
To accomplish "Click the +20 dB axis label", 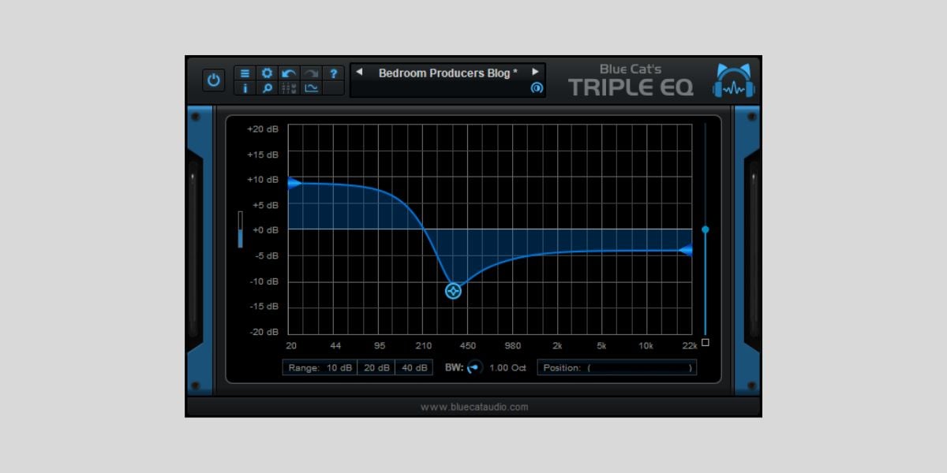I will coord(263,129).
